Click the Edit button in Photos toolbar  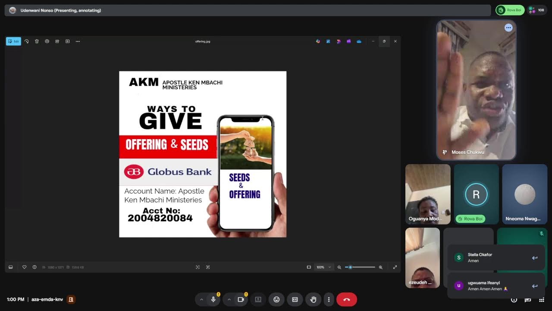[x=13, y=41]
